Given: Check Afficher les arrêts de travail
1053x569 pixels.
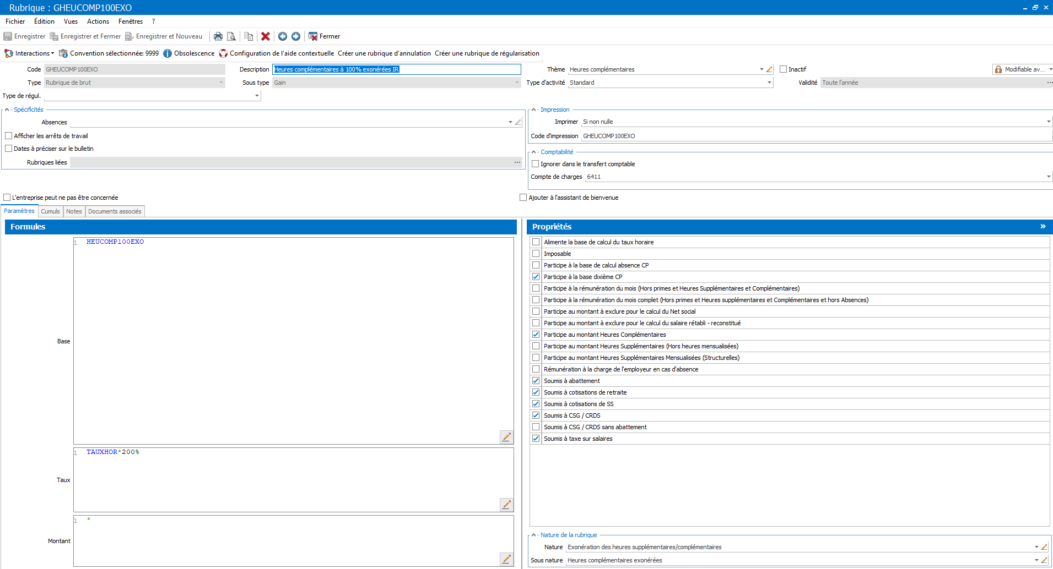Looking at the screenshot, I should pyautogui.click(x=8, y=136).
